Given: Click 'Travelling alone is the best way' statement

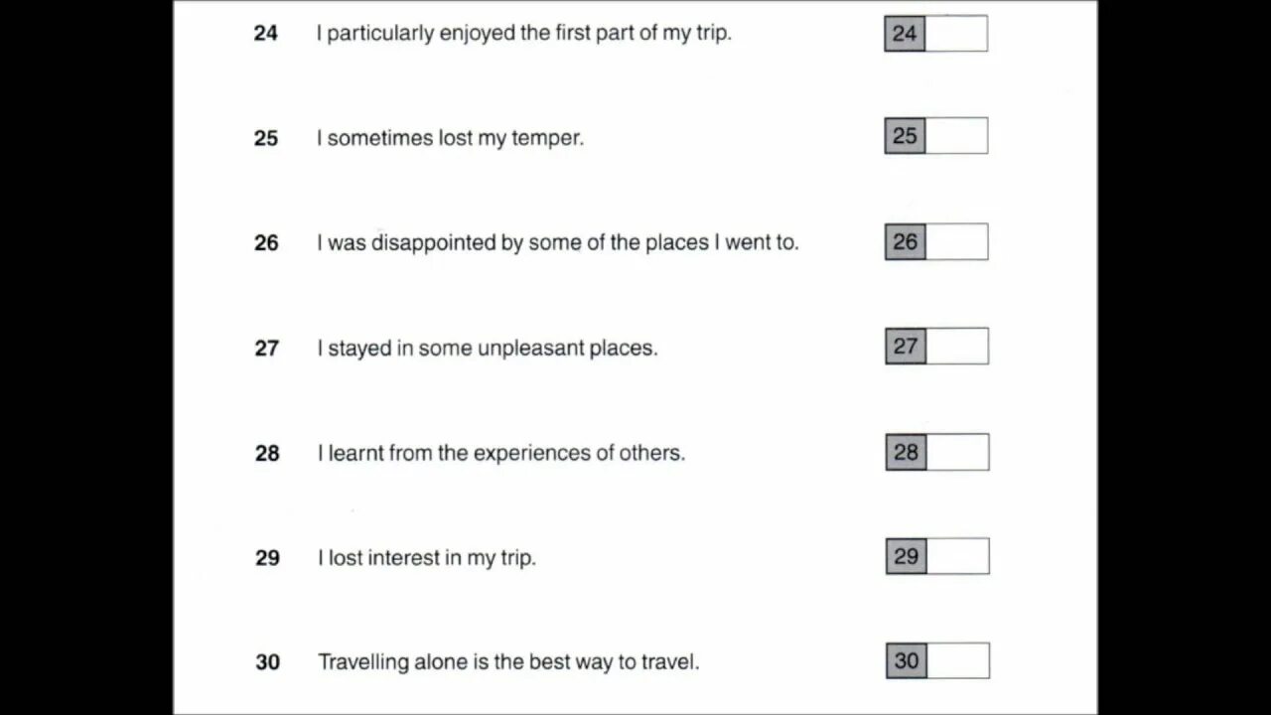Looking at the screenshot, I should (x=508, y=662).
